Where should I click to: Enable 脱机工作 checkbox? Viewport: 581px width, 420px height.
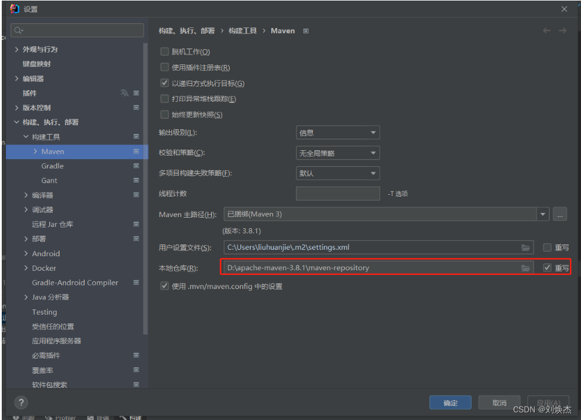(x=164, y=51)
